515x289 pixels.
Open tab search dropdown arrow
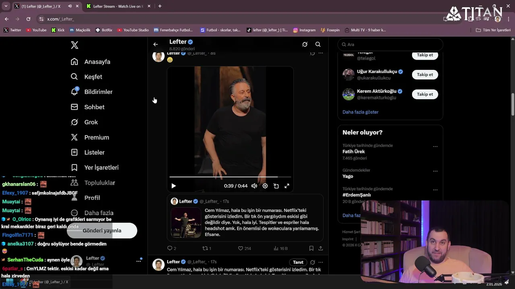pyautogui.click(x=6, y=6)
